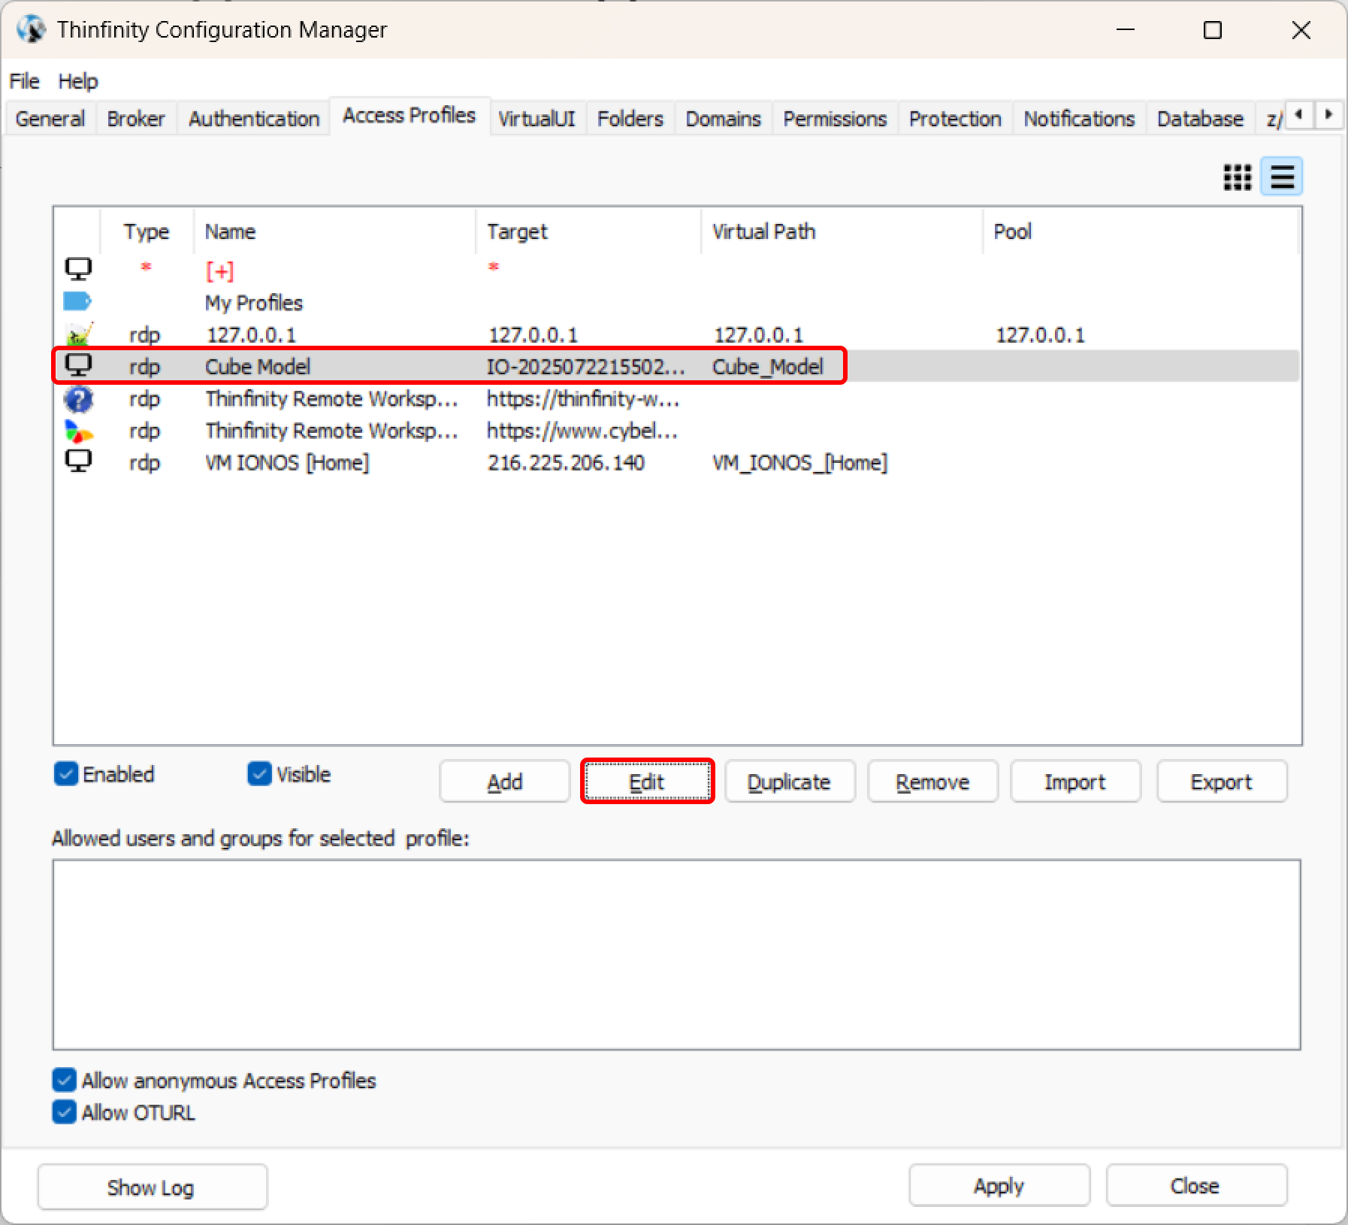Apply the configuration changes
This screenshot has height=1225, width=1348.
click(x=999, y=1186)
